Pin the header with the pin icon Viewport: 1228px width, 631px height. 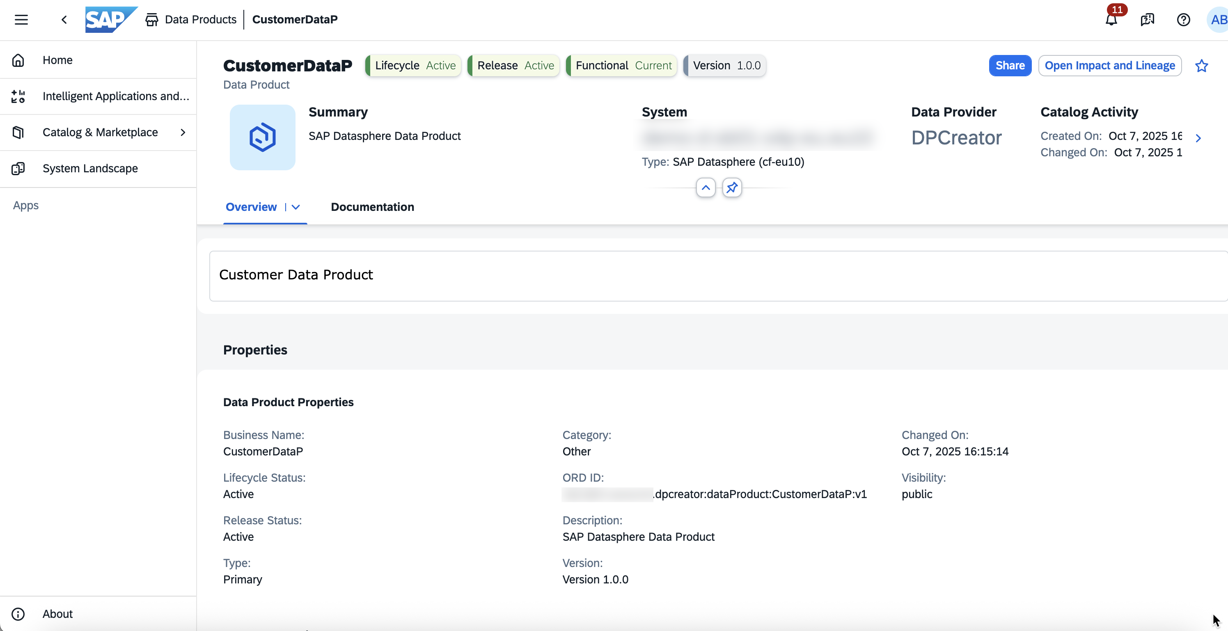coord(732,188)
